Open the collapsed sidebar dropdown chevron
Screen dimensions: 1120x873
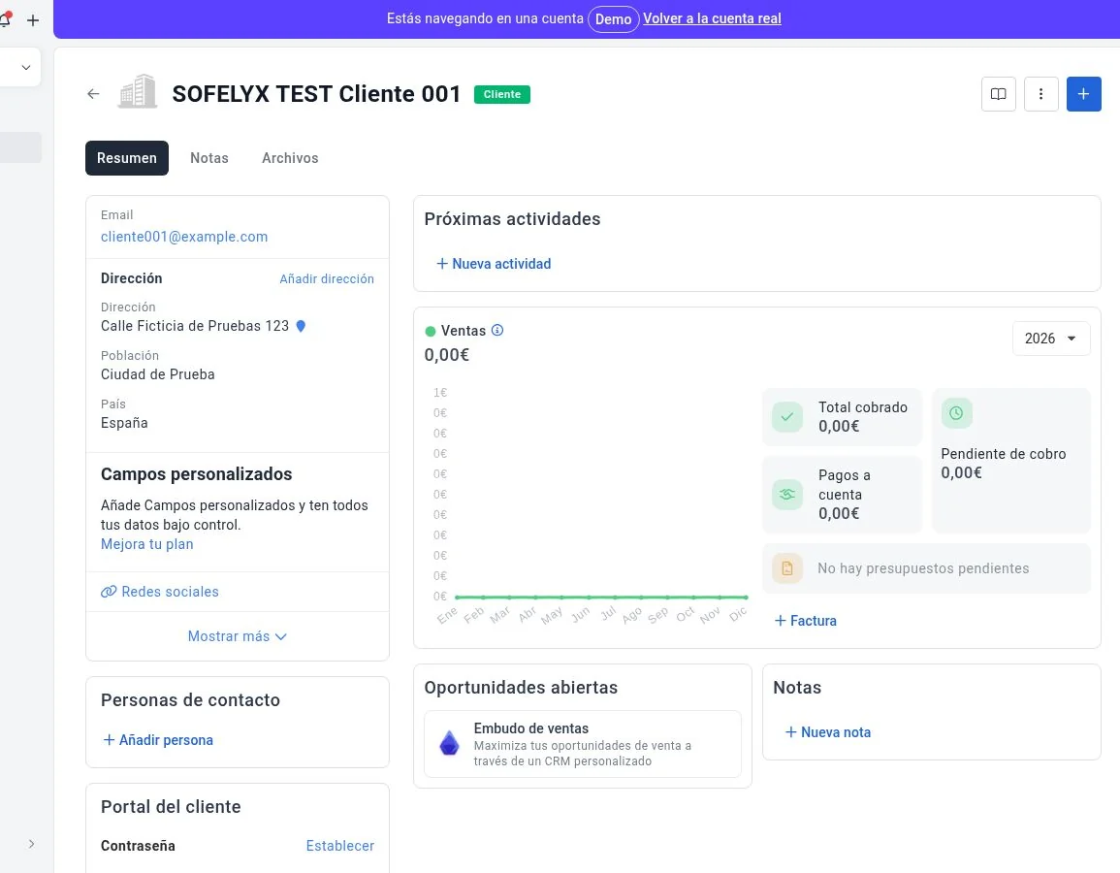coord(26,68)
